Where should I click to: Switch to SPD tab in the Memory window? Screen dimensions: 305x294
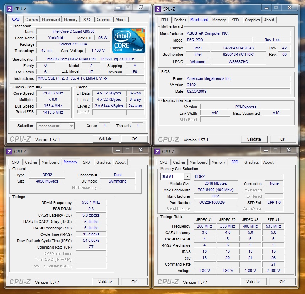[x=87, y=162]
